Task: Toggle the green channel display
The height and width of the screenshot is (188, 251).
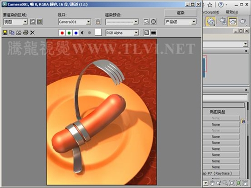Action: point(69,33)
